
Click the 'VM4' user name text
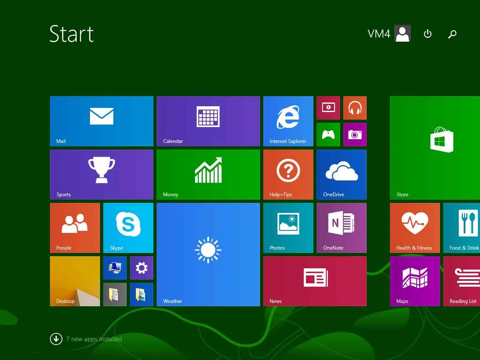[x=379, y=34]
